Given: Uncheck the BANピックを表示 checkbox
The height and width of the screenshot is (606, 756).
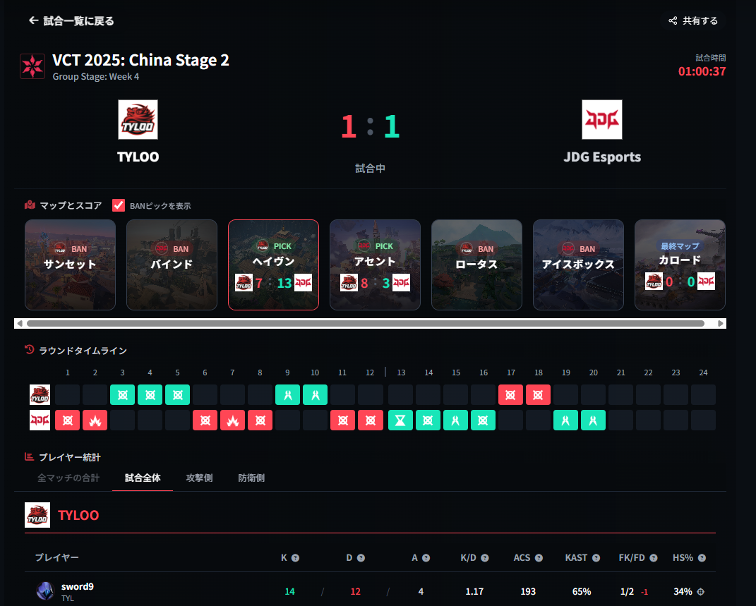Looking at the screenshot, I should (119, 205).
